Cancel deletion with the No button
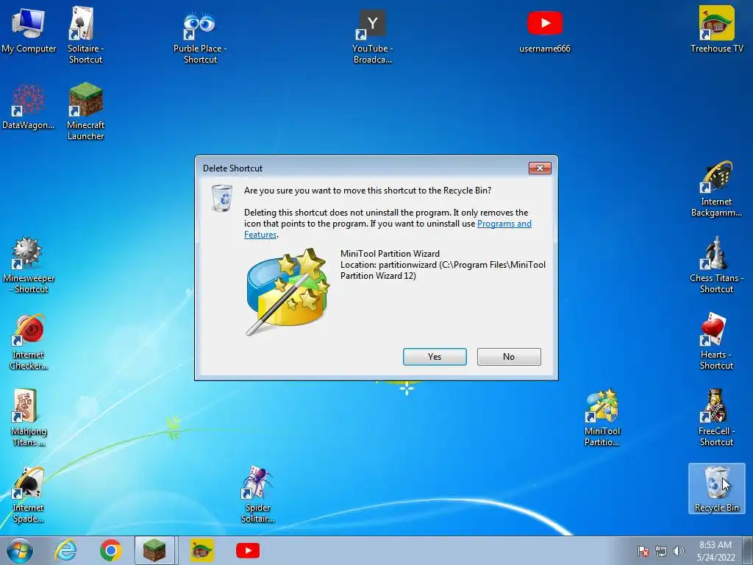 pyautogui.click(x=509, y=357)
